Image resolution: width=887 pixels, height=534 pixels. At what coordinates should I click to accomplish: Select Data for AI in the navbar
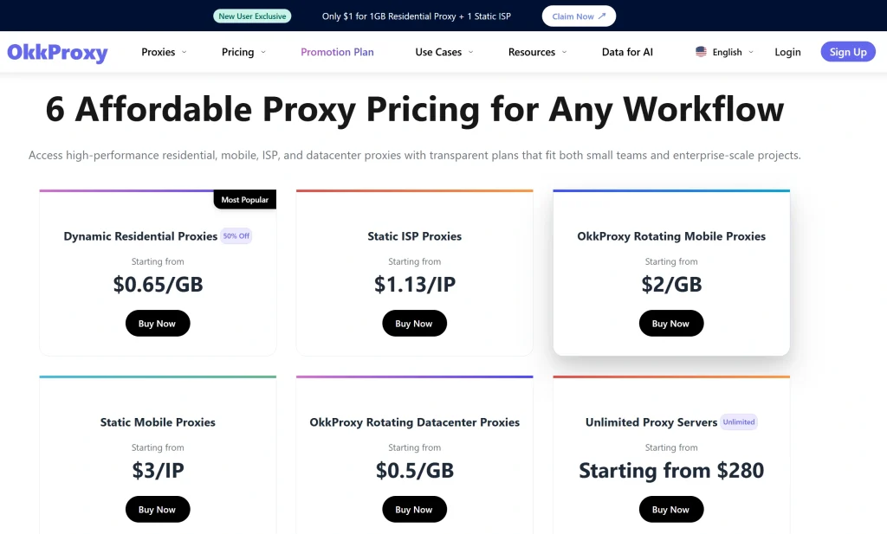tap(626, 52)
